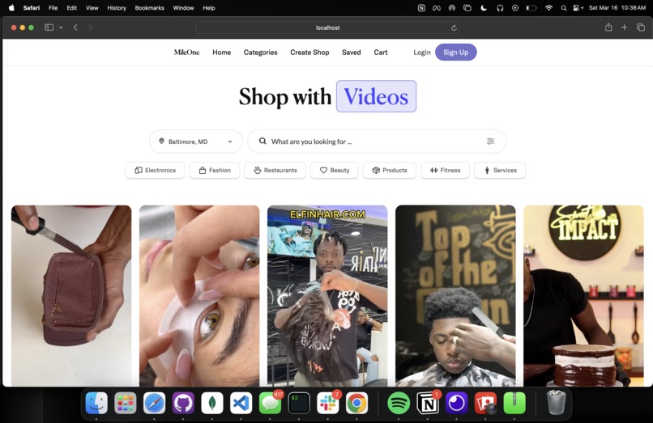
Task: Click the Sign Up button
Action: pyautogui.click(x=455, y=52)
